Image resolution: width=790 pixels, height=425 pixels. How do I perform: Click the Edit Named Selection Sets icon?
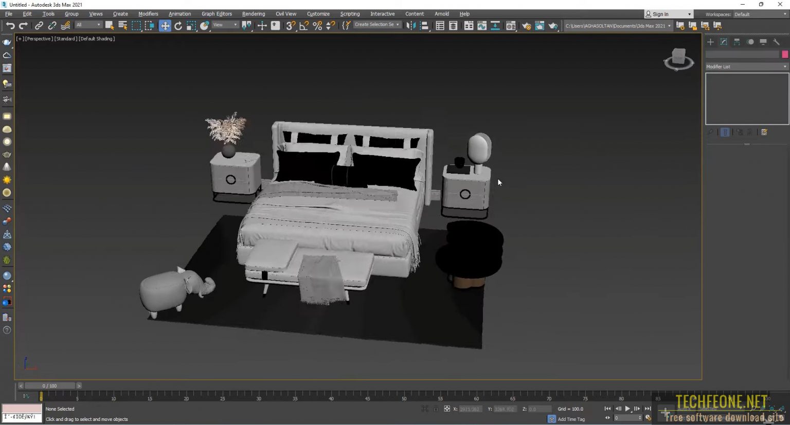click(x=346, y=26)
